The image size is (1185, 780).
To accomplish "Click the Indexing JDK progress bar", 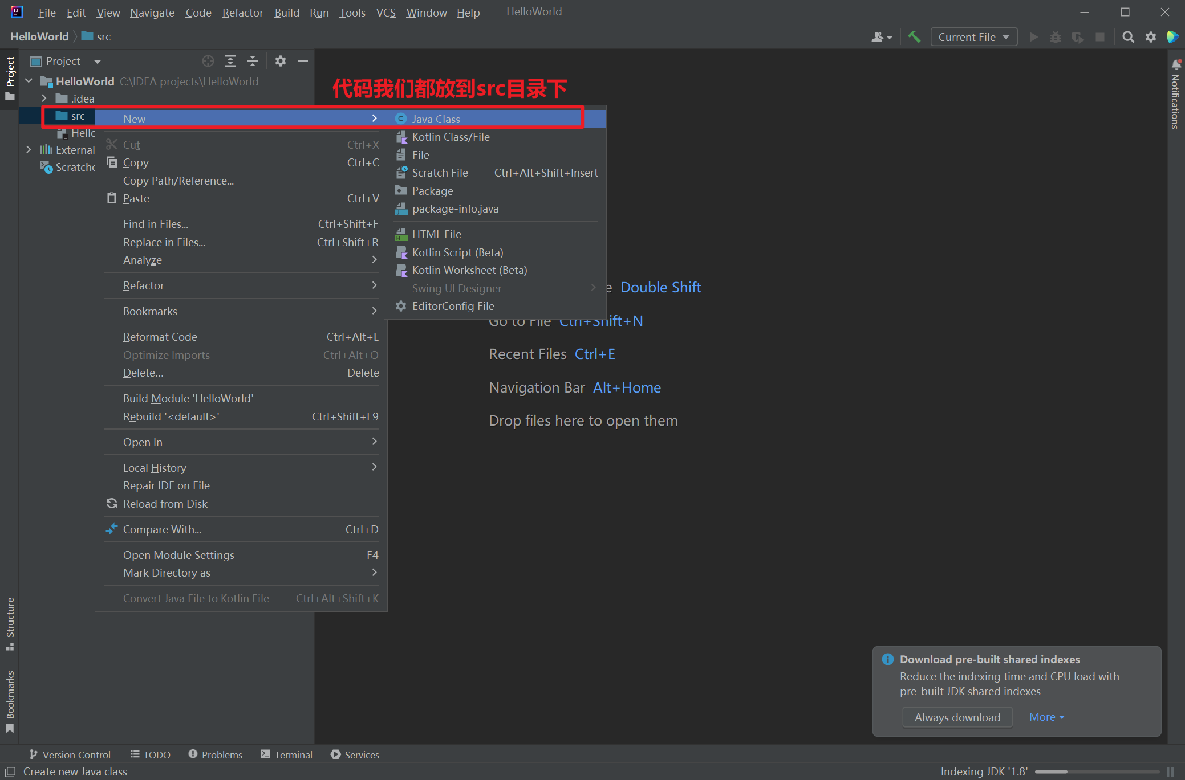I will click(x=1096, y=771).
